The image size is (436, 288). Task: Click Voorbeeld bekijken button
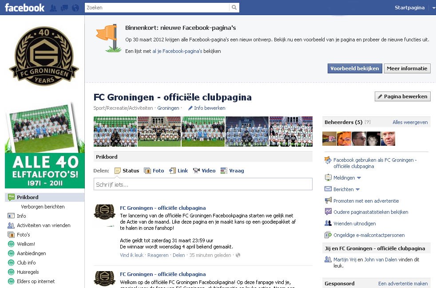coord(355,68)
